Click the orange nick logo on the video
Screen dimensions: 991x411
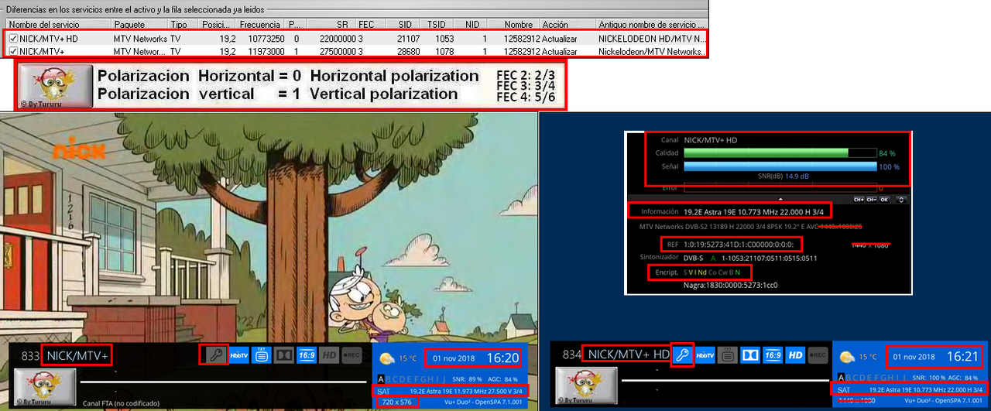pos(79,148)
